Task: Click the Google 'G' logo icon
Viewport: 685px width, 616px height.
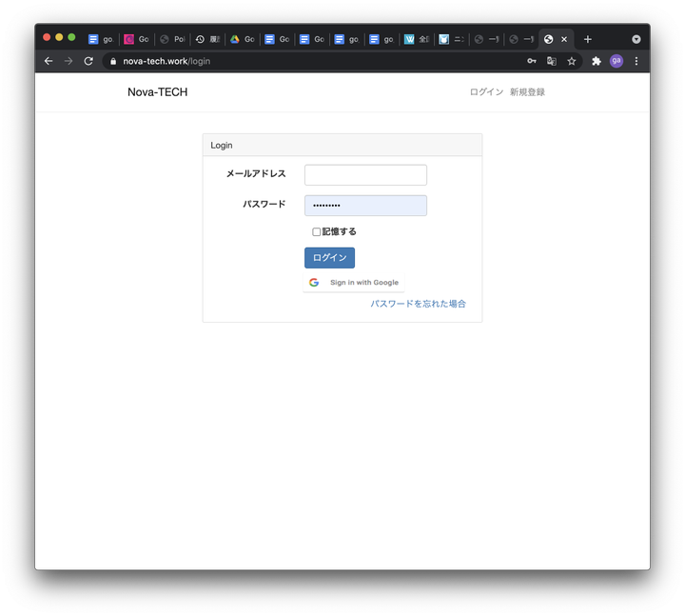Action: (x=314, y=283)
